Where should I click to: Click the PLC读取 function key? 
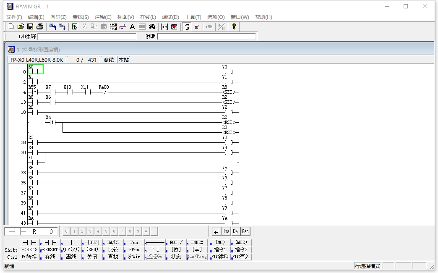(x=220, y=257)
